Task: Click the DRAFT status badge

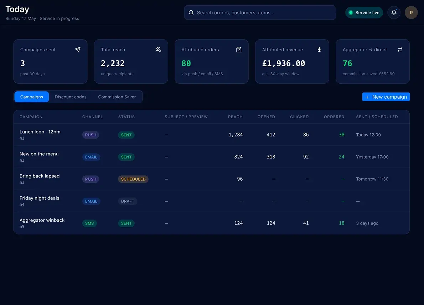Action: pyautogui.click(x=128, y=201)
